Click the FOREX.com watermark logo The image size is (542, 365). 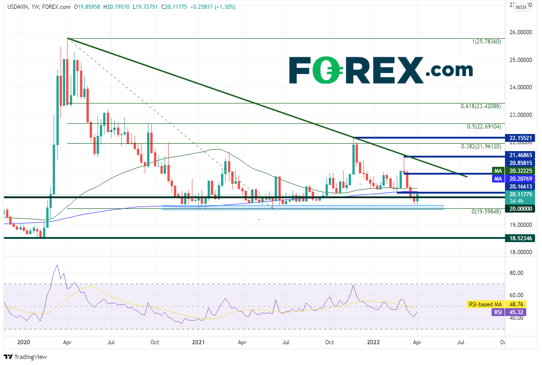point(381,70)
